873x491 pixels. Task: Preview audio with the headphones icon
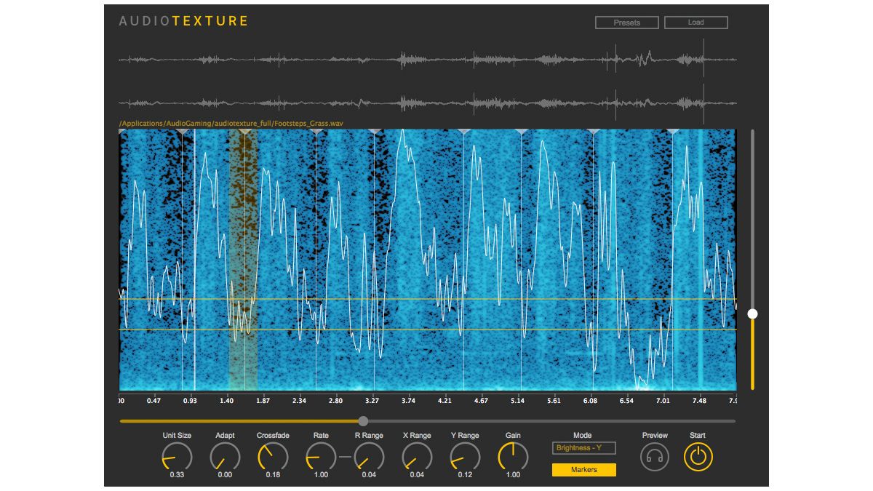coord(653,458)
